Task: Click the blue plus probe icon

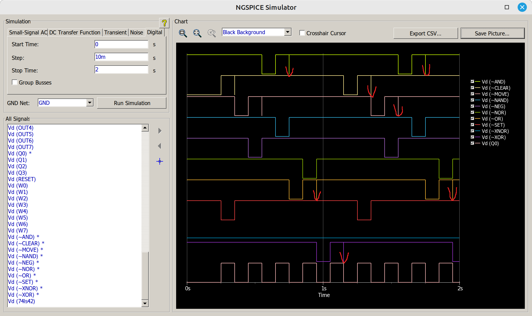Action: coord(160,161)
